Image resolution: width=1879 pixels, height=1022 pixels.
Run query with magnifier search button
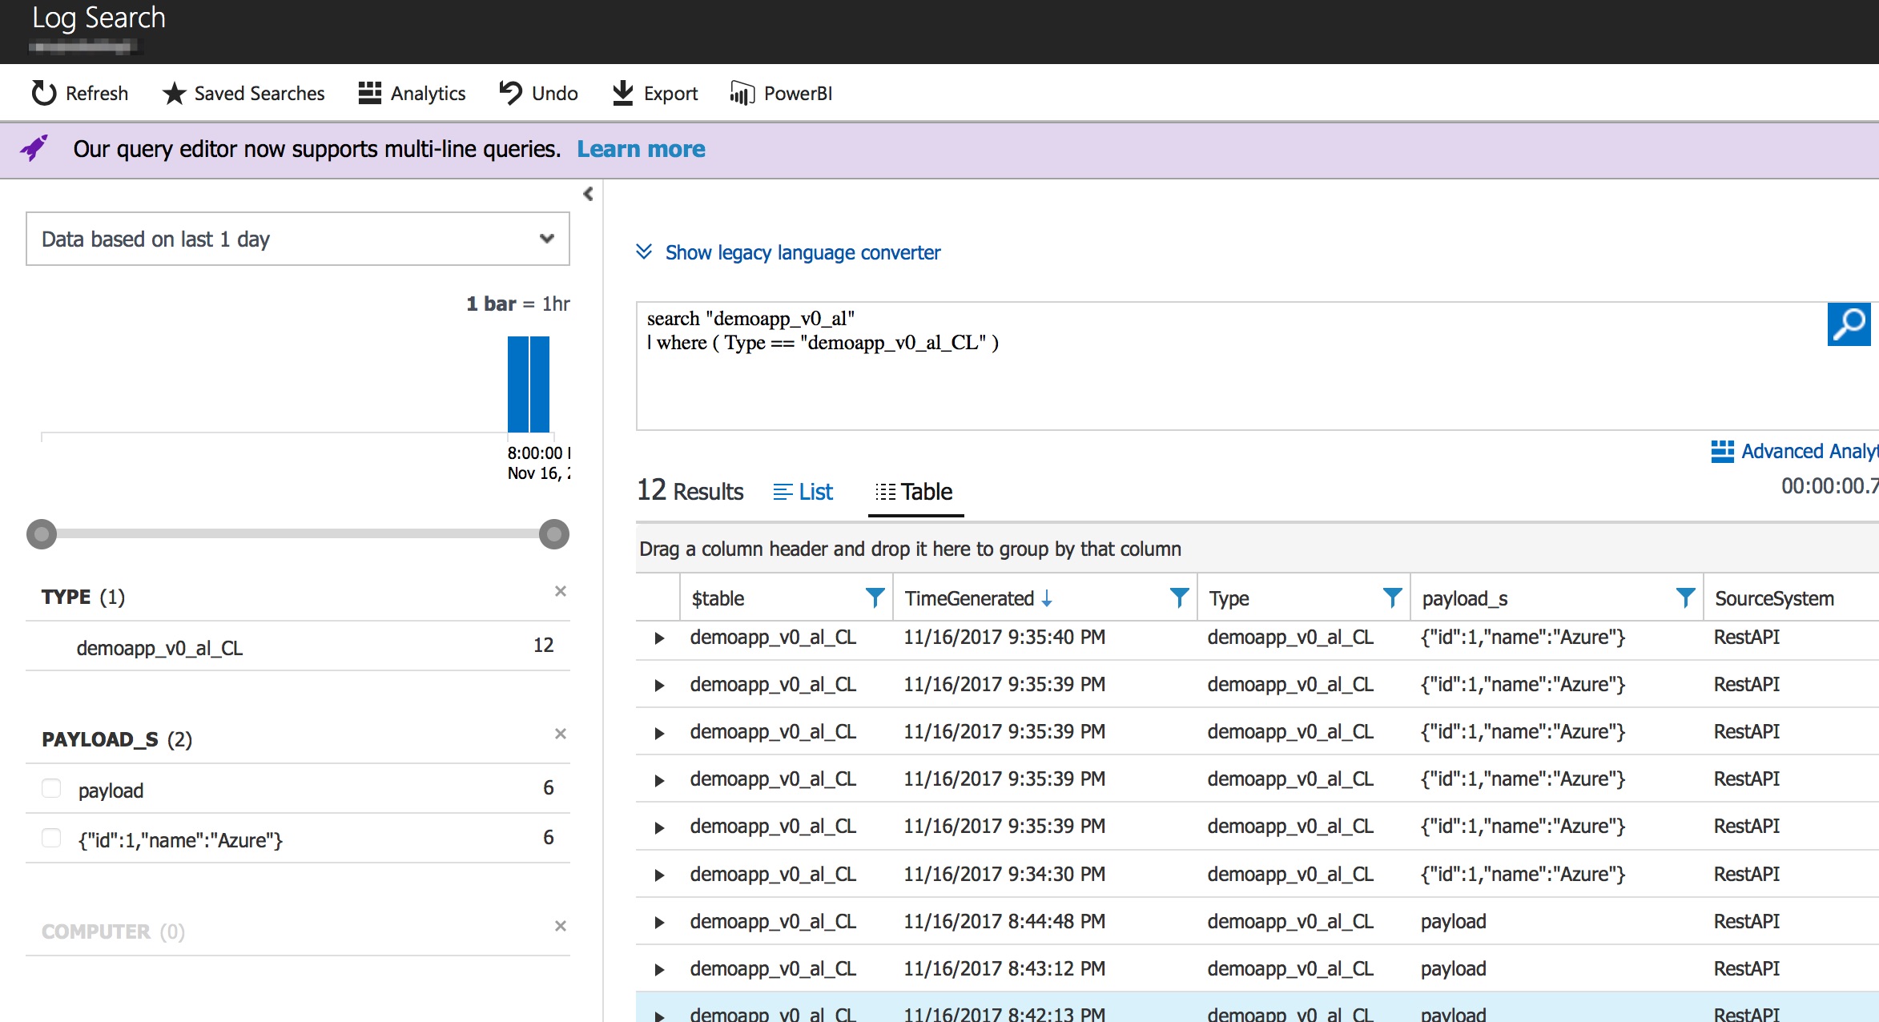click(1849, 324)
